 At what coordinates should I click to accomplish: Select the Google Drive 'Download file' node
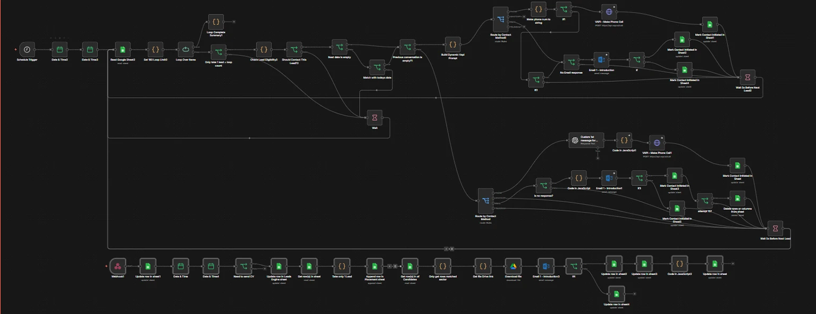(x=513, y=266)
